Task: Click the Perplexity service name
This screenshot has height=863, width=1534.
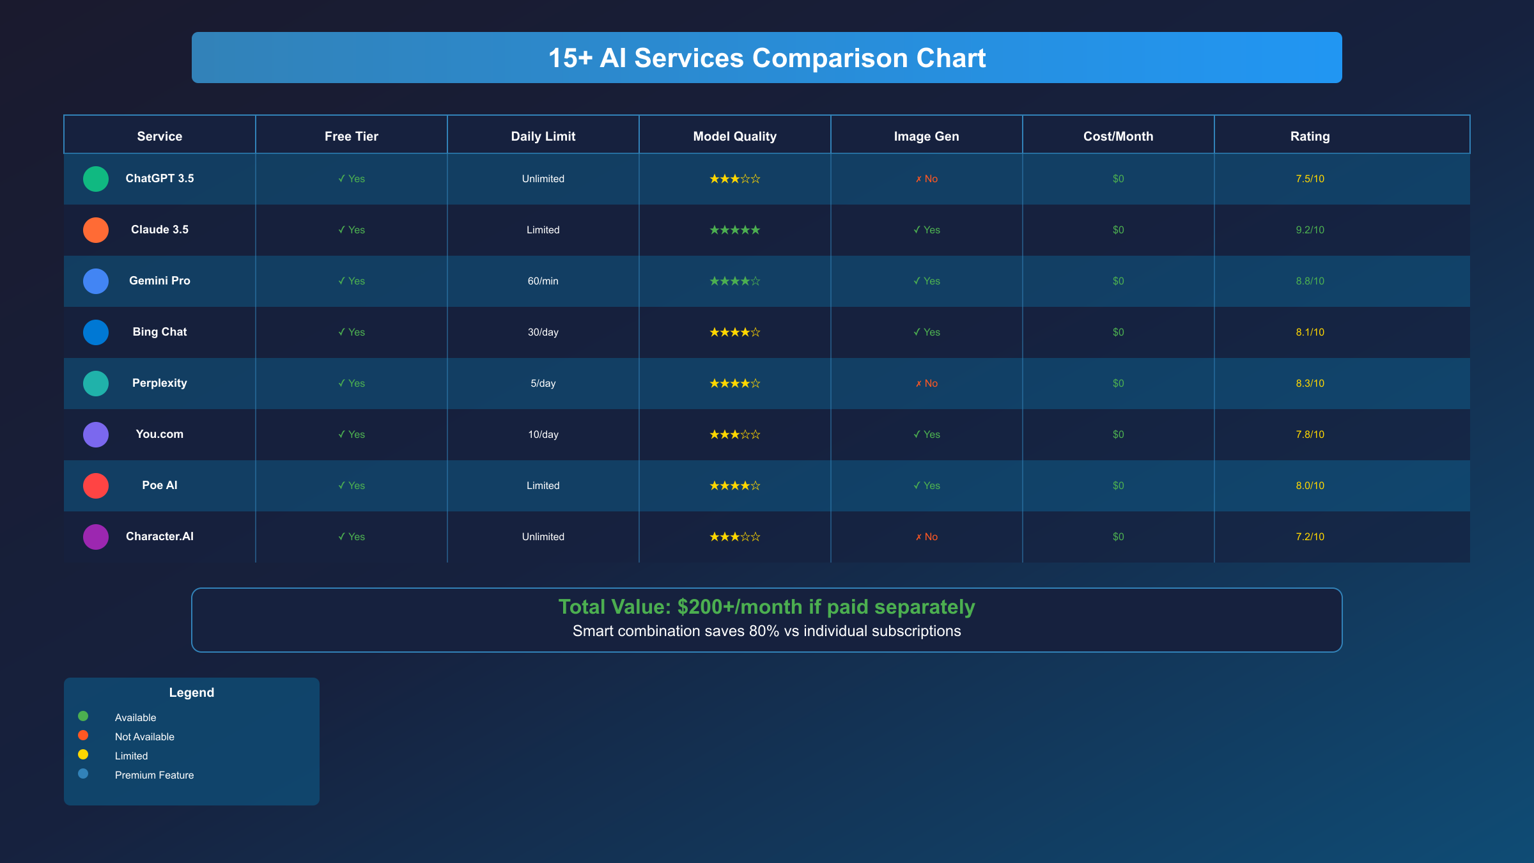Action: [x=160, y=383]
